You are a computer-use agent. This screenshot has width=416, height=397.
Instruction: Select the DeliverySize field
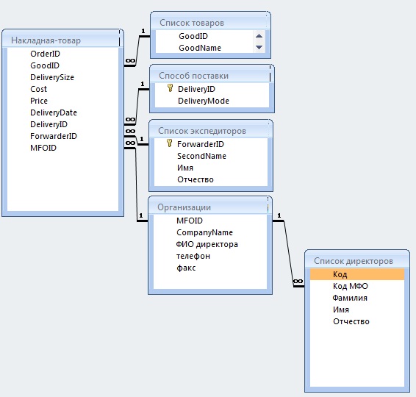pyautogui.click(x=62, y=77)
